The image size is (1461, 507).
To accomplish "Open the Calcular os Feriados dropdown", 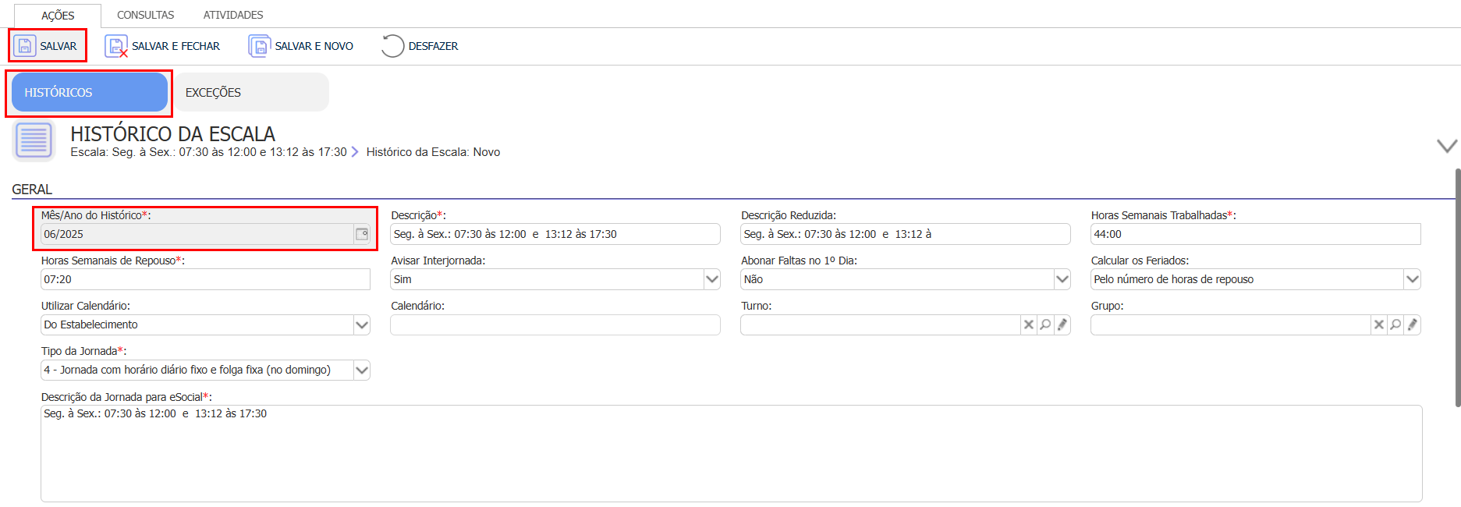I will coord(1412,279).
